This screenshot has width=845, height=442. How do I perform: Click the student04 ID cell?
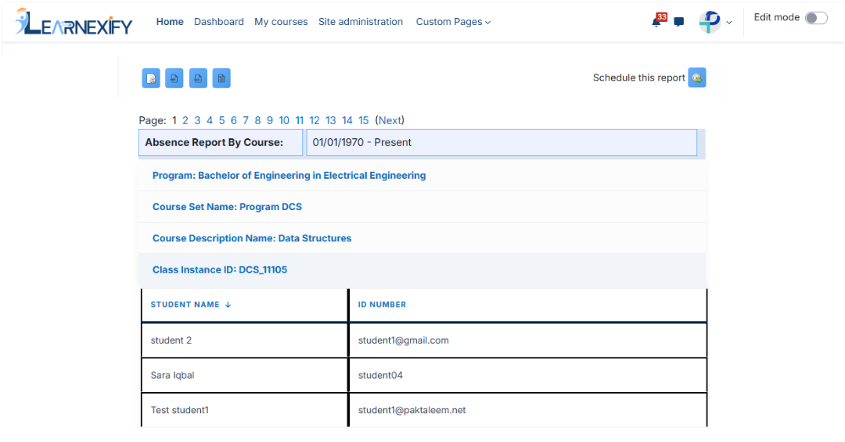(527, 376)
